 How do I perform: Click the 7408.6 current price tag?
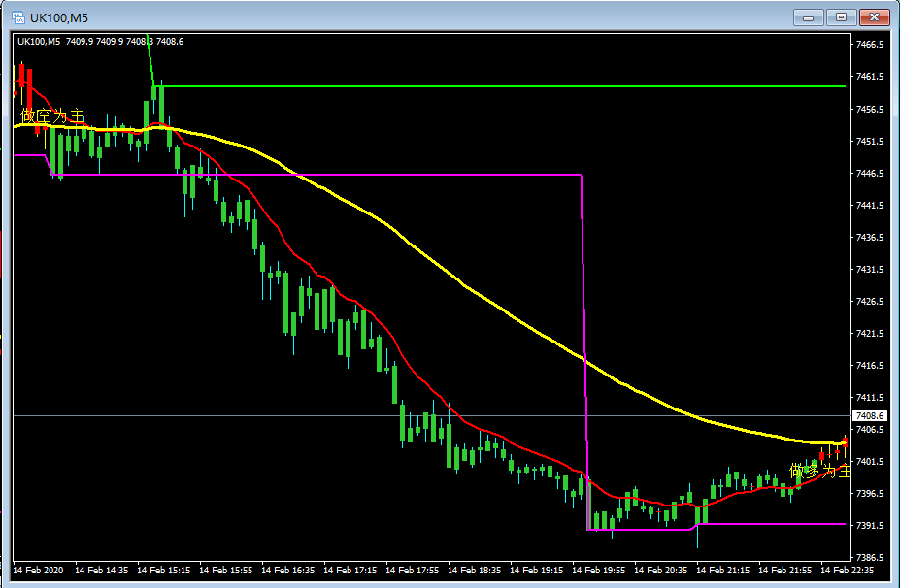coord(863,415)
